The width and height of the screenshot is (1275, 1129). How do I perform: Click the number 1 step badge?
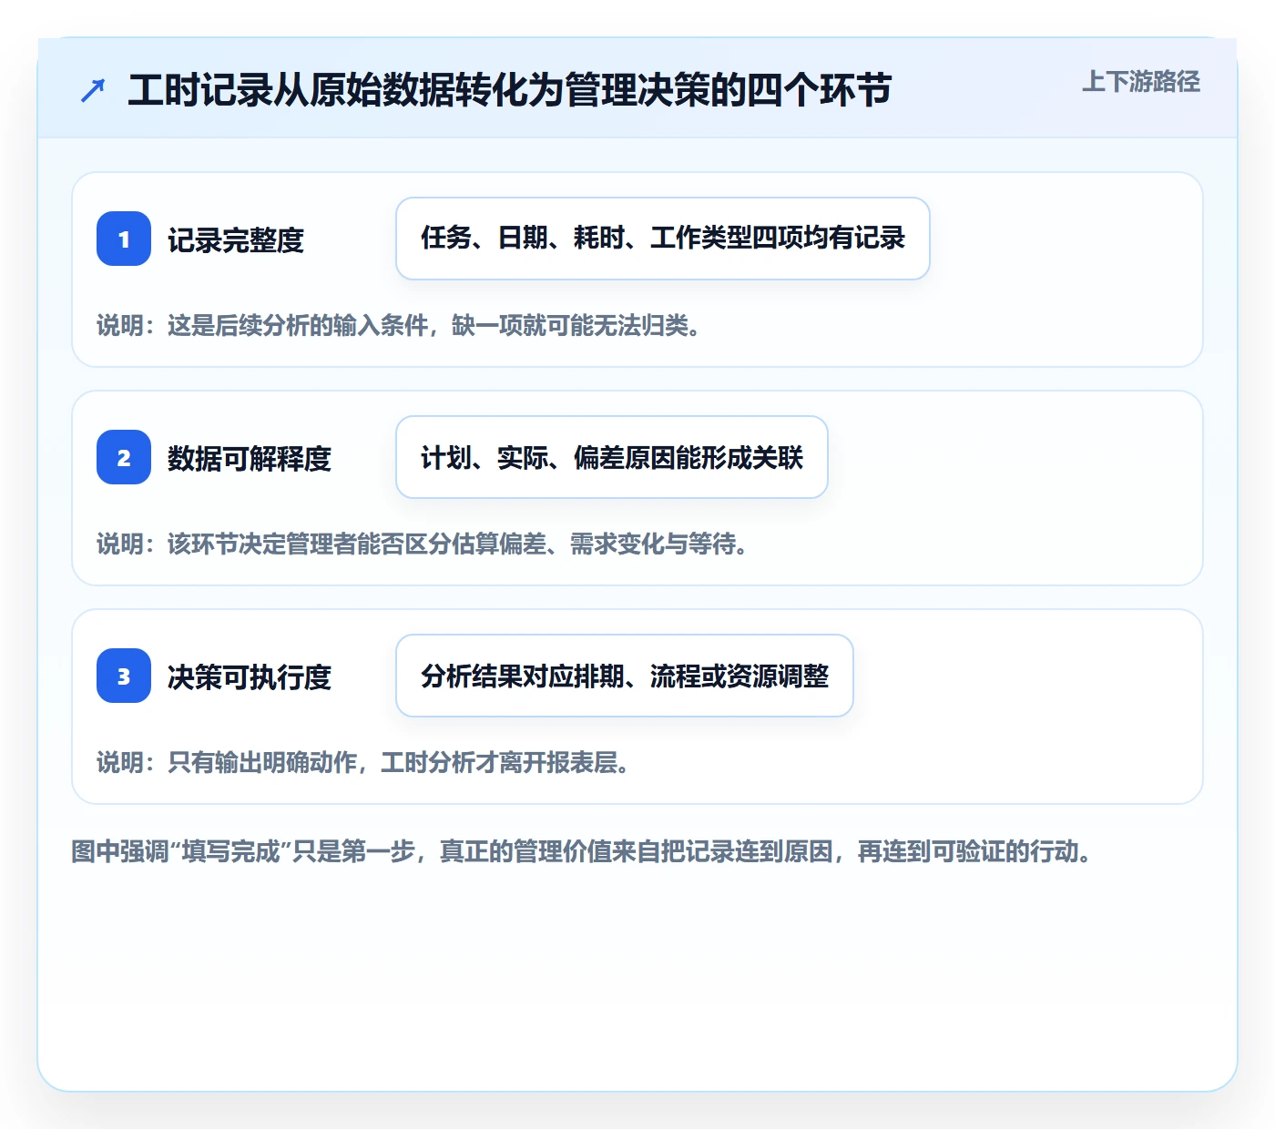124,239
